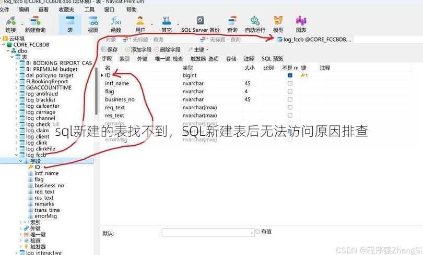Switch to the SQL 预览 tab
This screenshot has height=255, width=423.
pyautogui.click(x=272, y=59)
